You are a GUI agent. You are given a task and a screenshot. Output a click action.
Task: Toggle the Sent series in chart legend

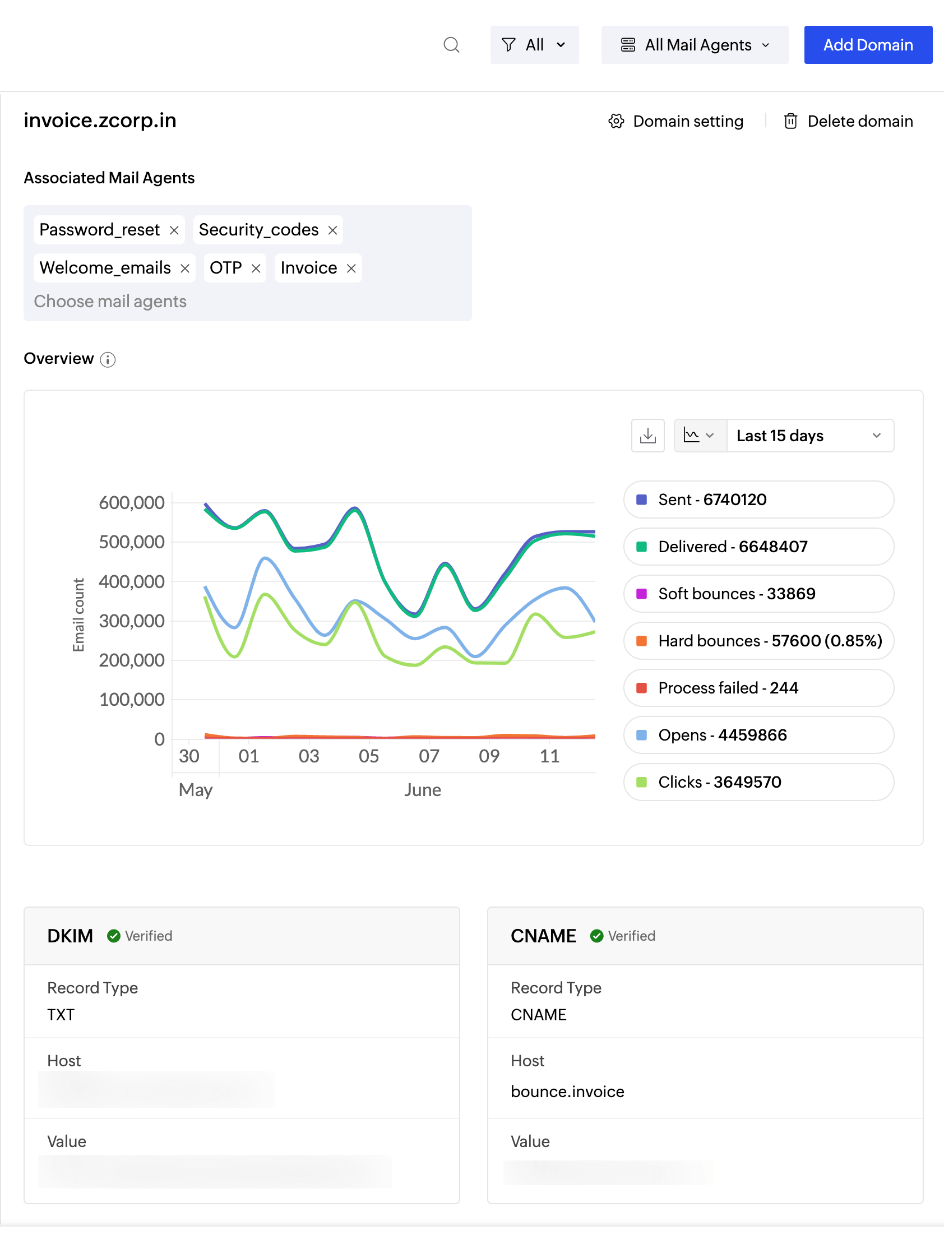coord(758,499)
